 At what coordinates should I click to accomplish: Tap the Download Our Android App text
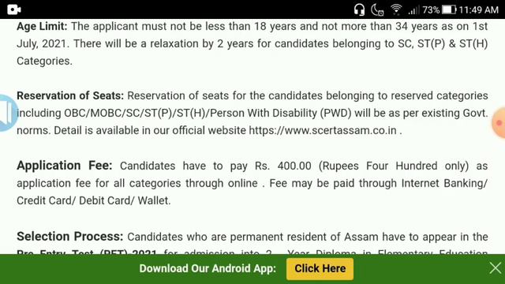[208, 268]
